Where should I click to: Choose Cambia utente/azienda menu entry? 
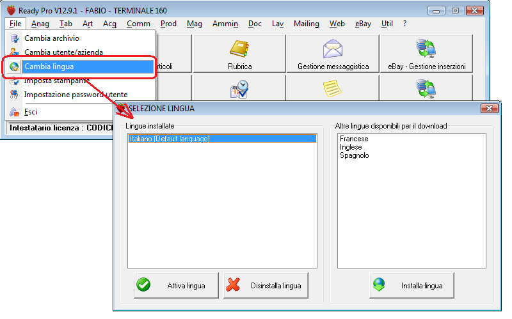pyautogui.click(x=81, y=52)
